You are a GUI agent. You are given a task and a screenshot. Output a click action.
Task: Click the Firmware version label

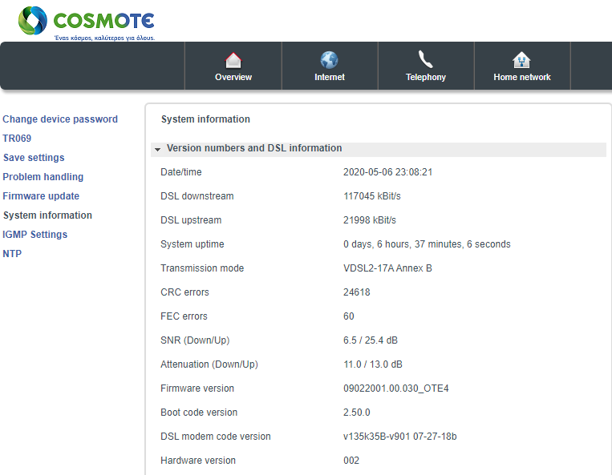click(x=197, y=388)
